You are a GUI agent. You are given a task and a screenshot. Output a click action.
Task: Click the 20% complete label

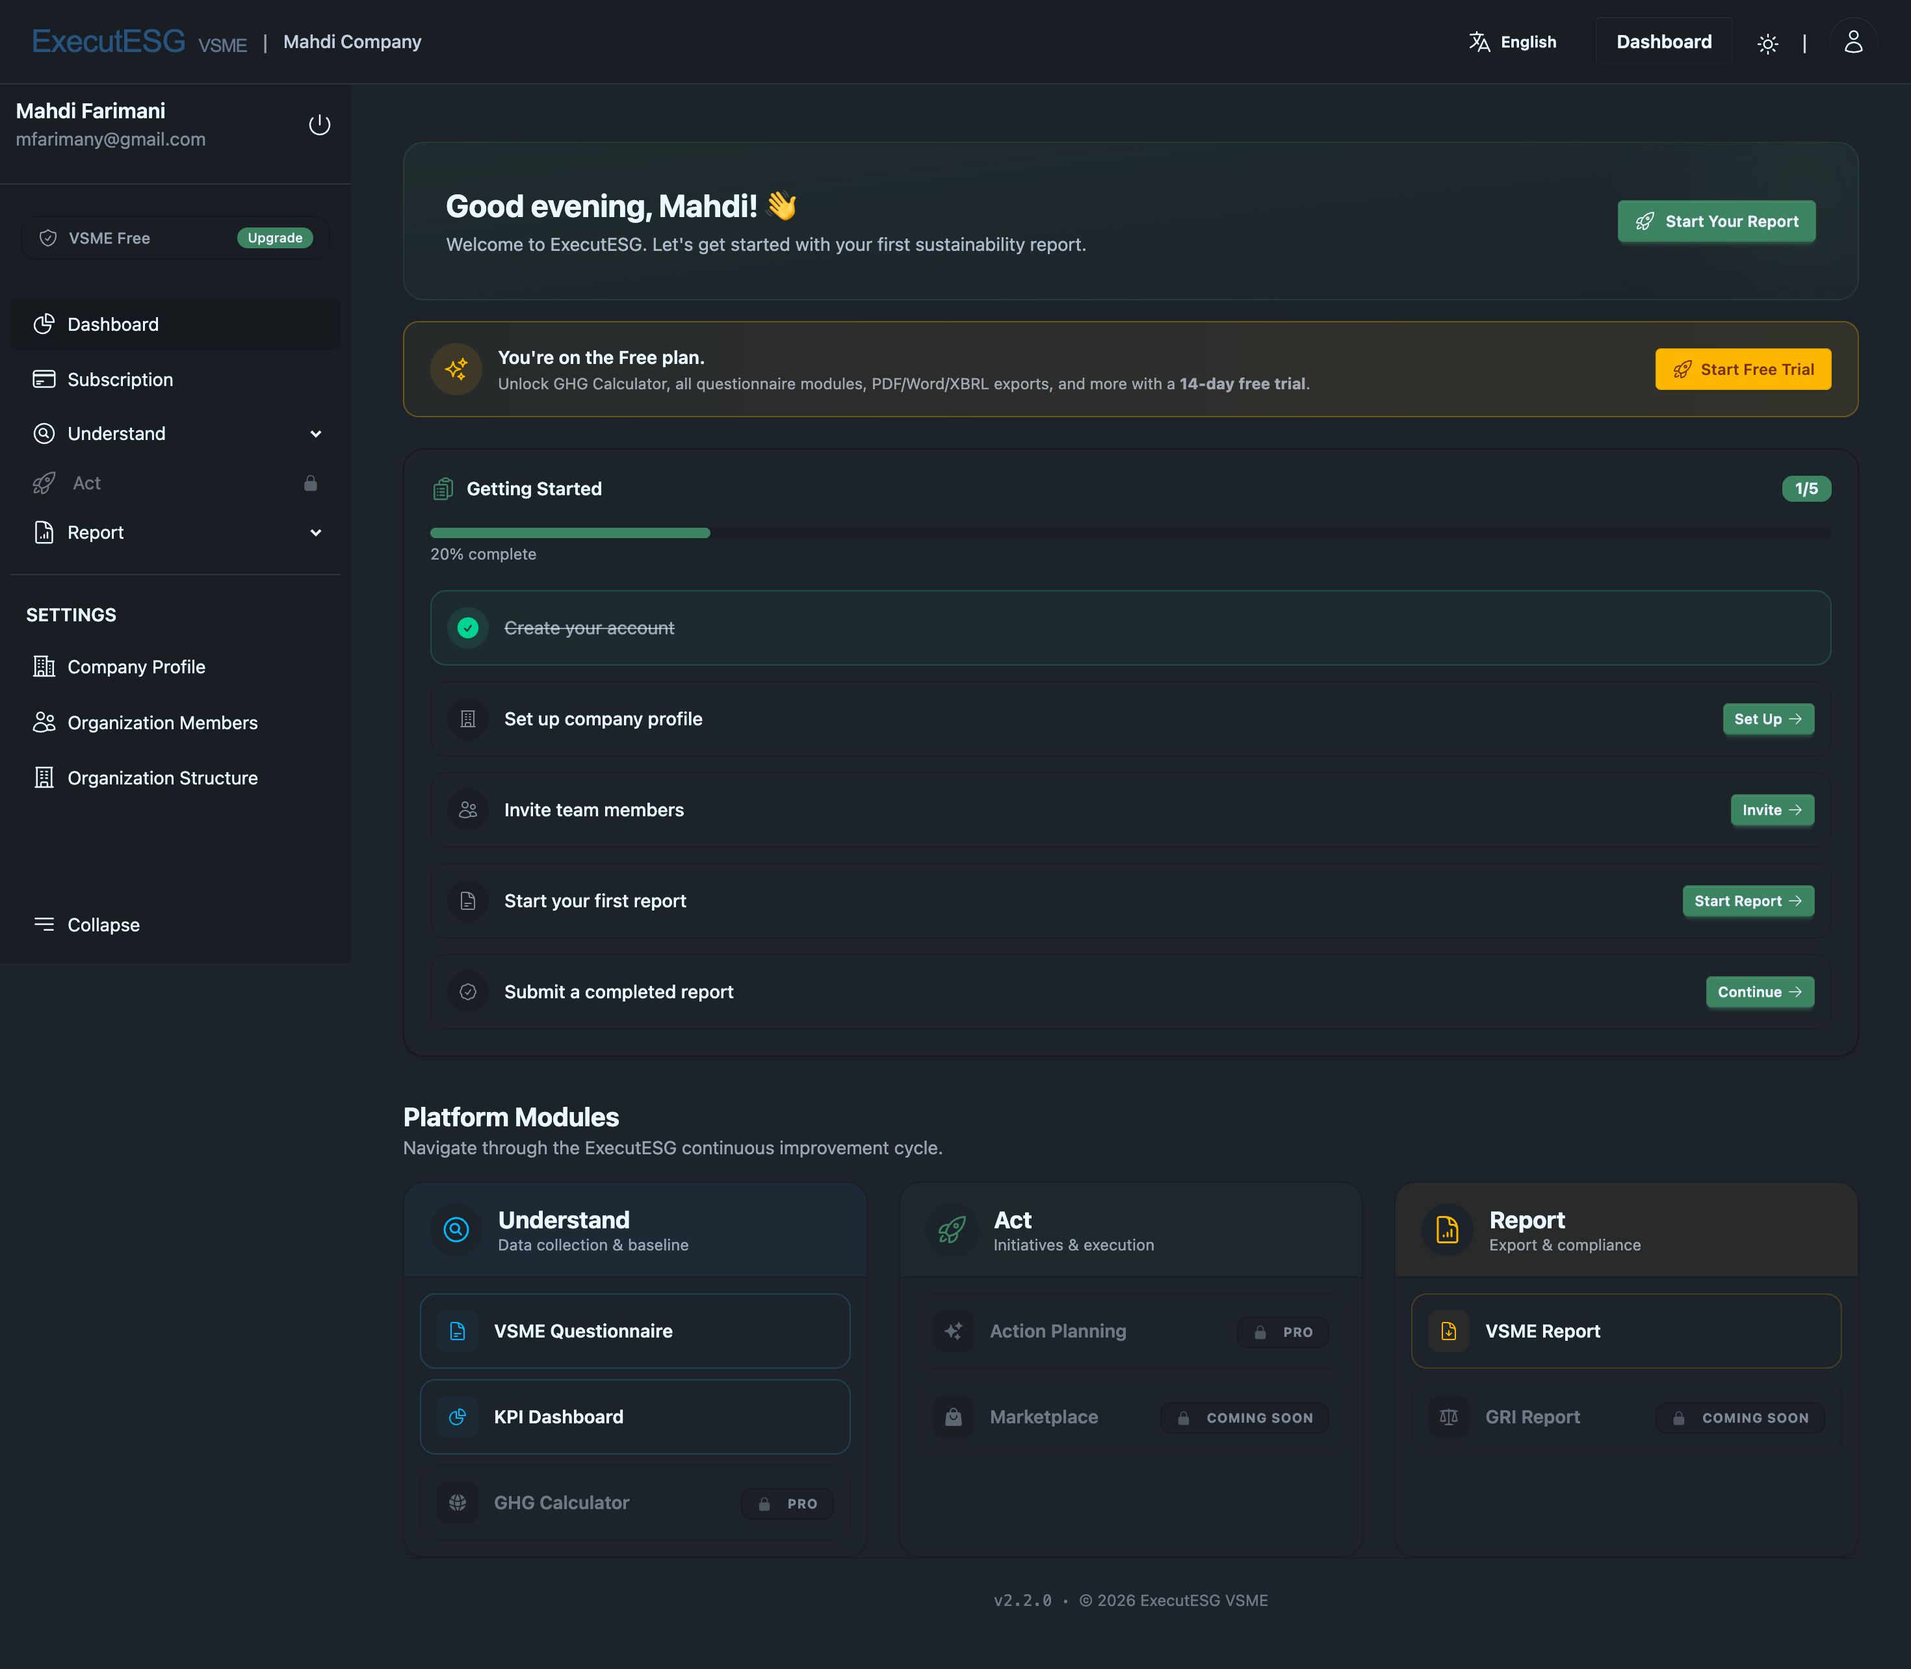pos(484,554)
